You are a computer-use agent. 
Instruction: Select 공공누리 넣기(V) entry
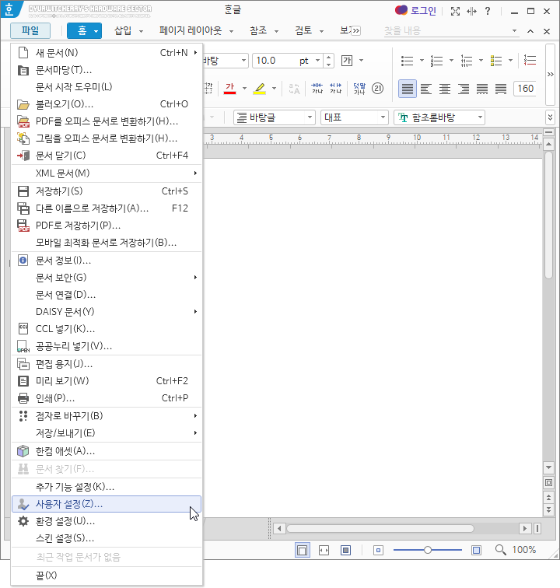pyautogui.click(x=107, y=347)
